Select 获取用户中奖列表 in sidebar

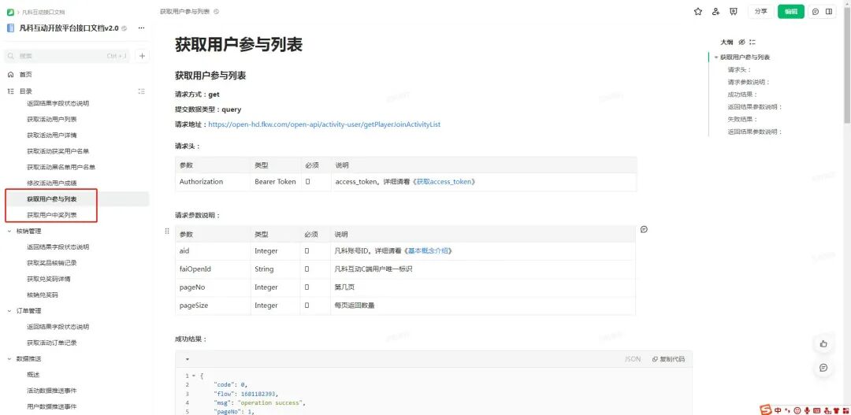click(x=51, y=215)
